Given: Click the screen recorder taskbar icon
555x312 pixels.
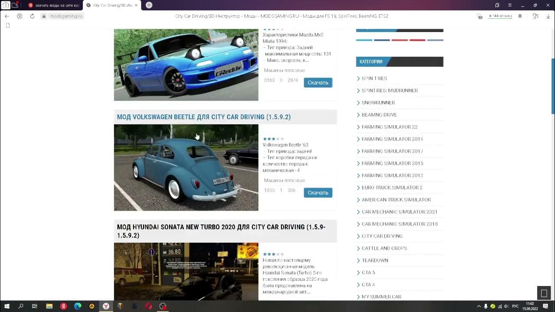Looking at the screenshot, I should (x=163, y=306).
